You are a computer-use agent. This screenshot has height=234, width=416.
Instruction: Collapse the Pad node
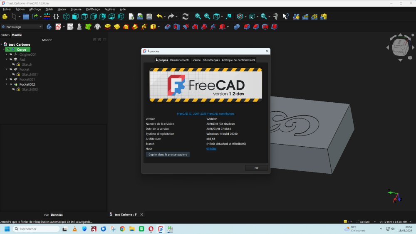pyautogui.click(x=7, y=59)
